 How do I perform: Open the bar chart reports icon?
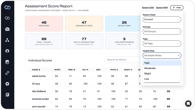pyautogui.click(x=7, y=62)
